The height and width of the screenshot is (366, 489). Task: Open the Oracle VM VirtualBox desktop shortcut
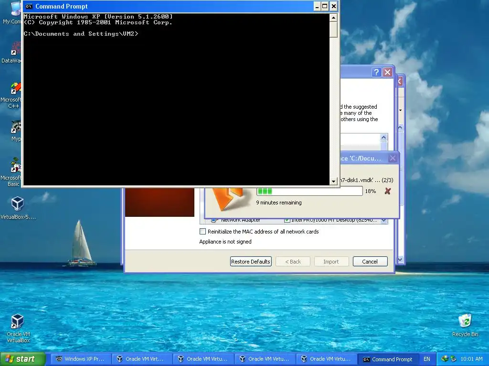[x=18, y=328]
